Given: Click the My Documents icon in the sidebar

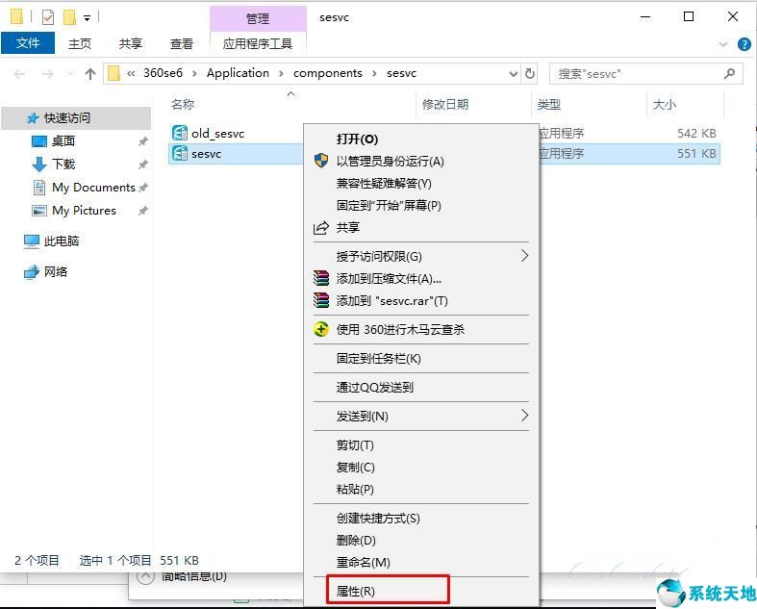Looking at the screenshot, I should click(x=39, y=188).
